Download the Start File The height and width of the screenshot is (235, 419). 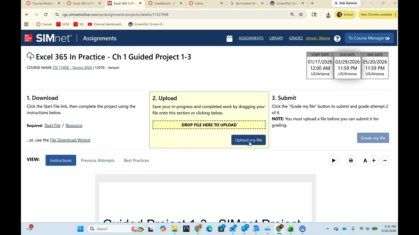[52, 125]
